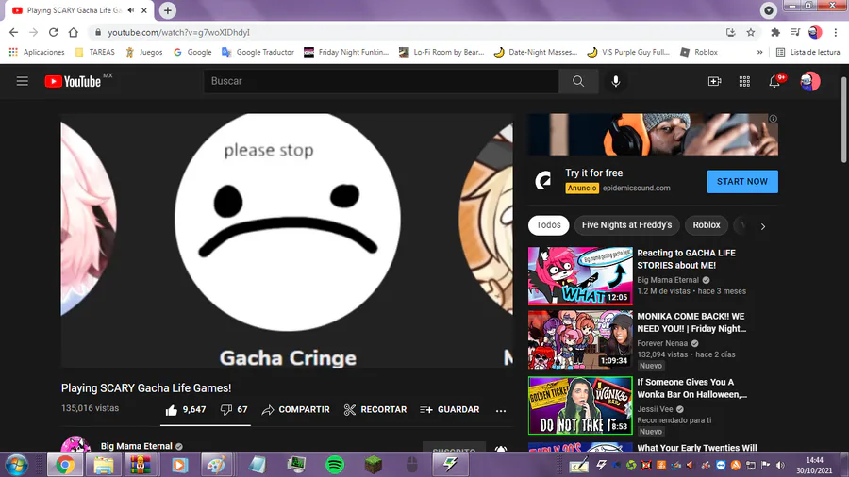849x477 pixels.
Task: Open the YouTube hamburger guide menu
Action: click(23, 81)
